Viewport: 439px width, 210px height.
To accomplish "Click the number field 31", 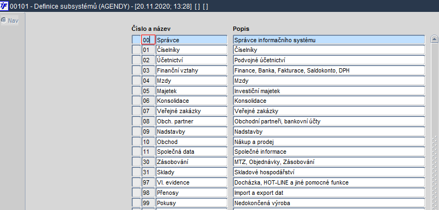I will (148, 172).
